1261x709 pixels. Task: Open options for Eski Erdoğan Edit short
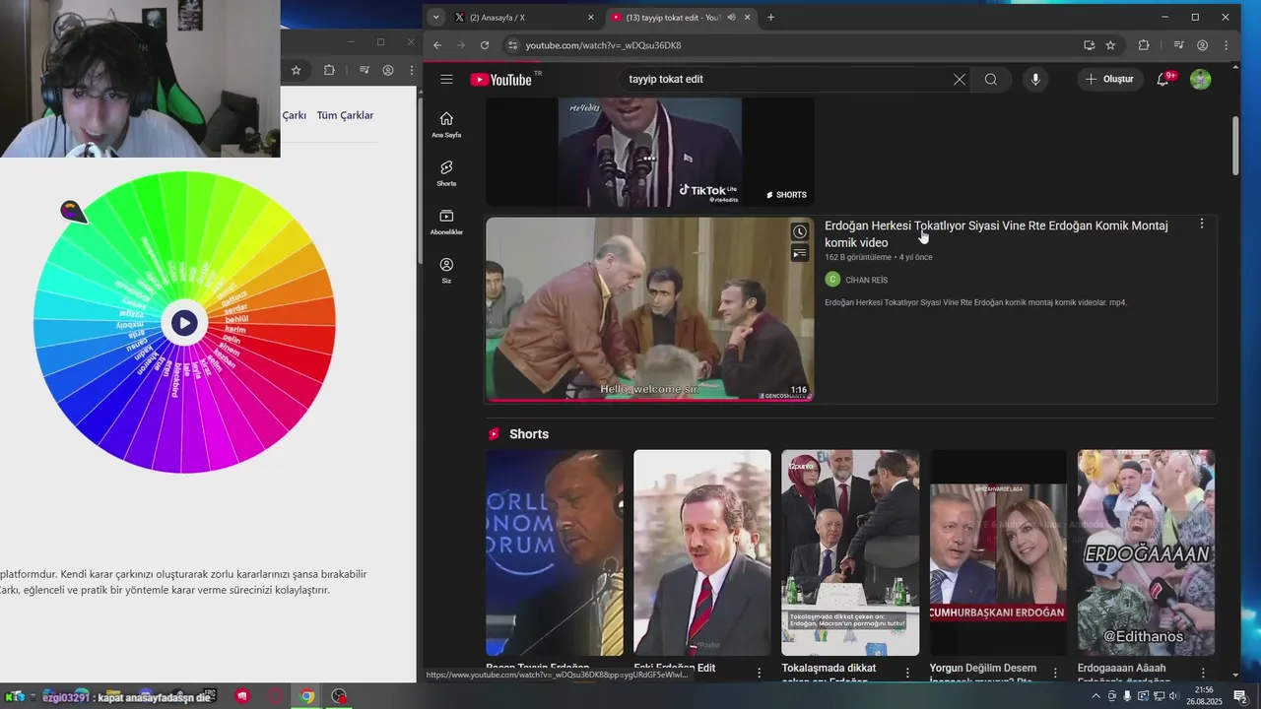click(760, 673)
